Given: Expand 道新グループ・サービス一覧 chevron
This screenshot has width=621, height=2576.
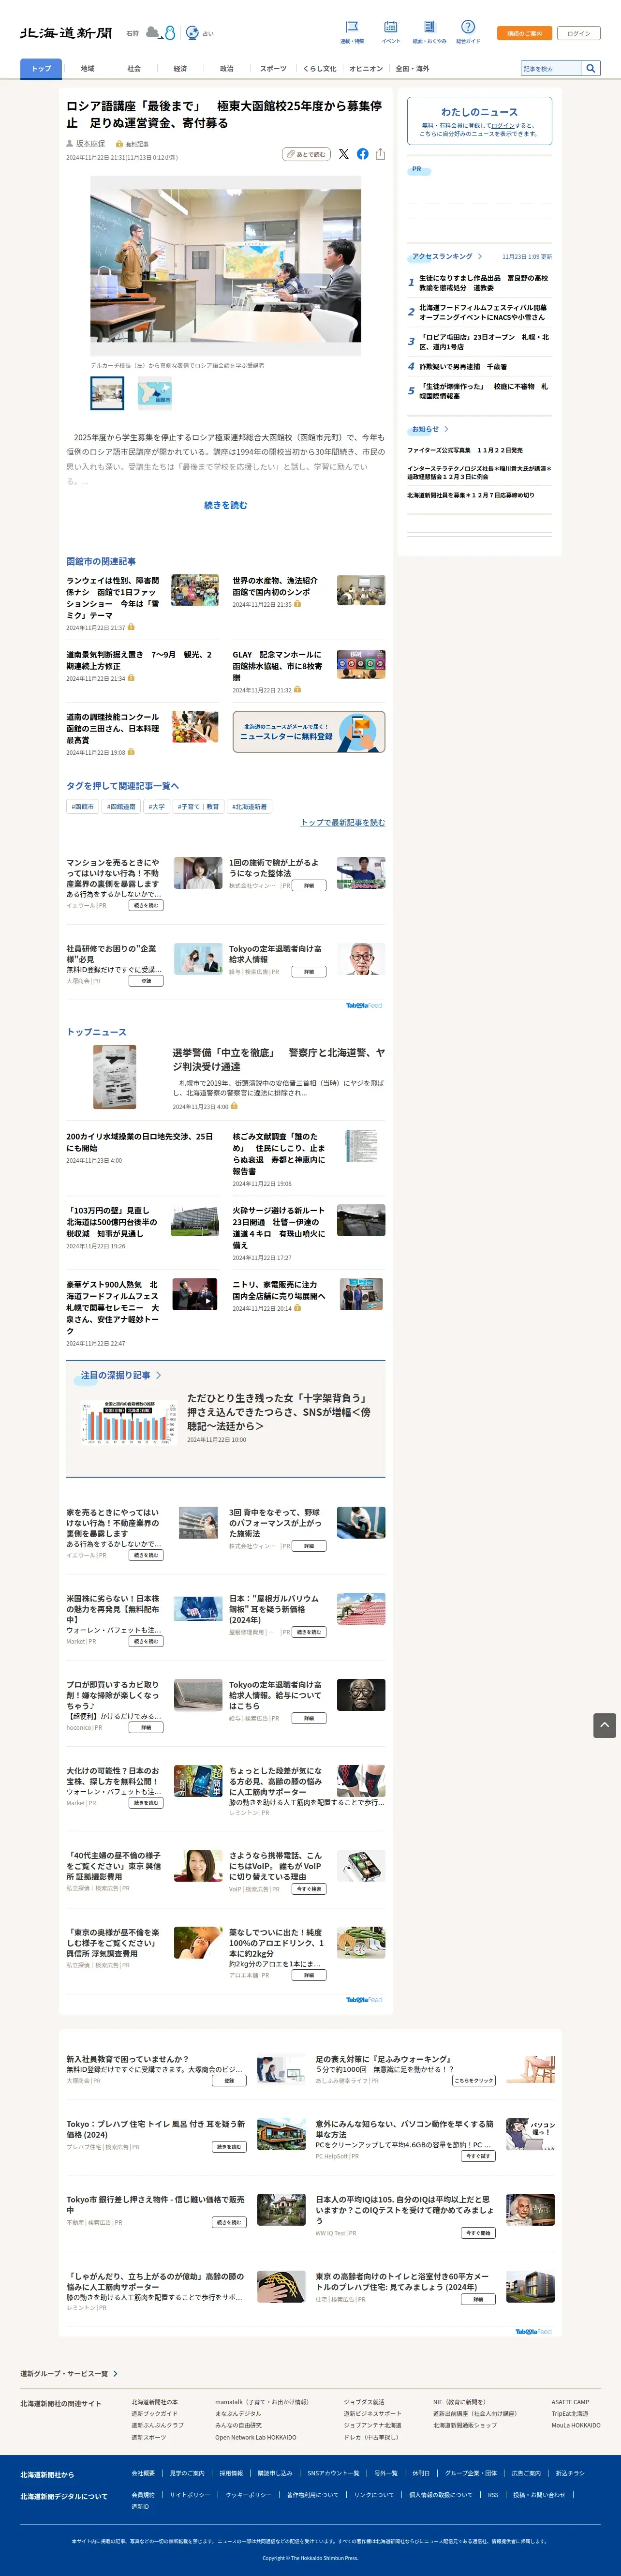Looking at the screenshot, I should (115, 2373).
